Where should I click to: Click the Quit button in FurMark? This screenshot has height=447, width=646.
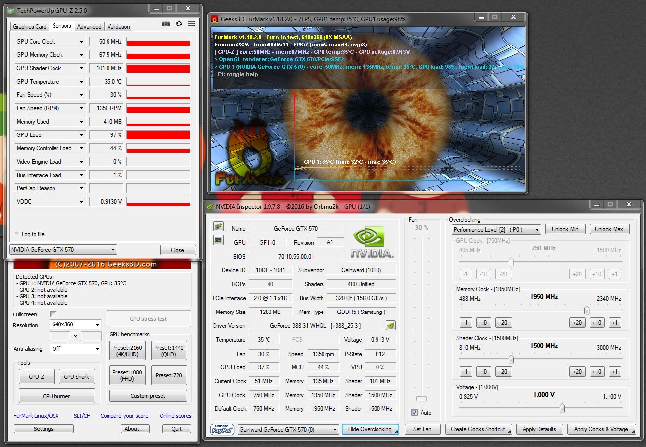click(177, 429)
